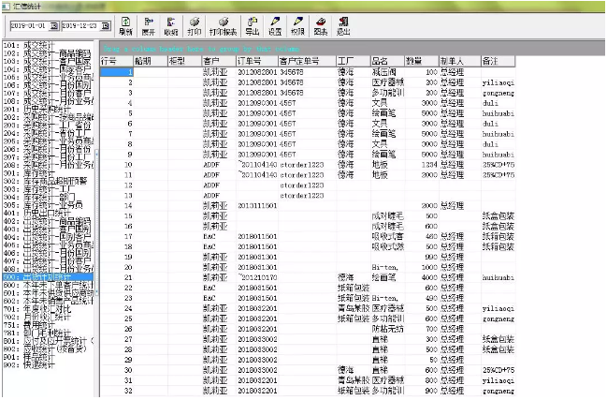Click the 品名 column header
This screenshot has width=607, height=400.
[x=387, y=61]
